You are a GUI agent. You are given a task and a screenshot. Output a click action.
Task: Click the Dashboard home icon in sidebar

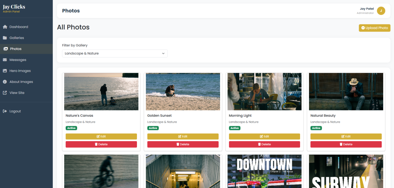(x=5, y=27)
